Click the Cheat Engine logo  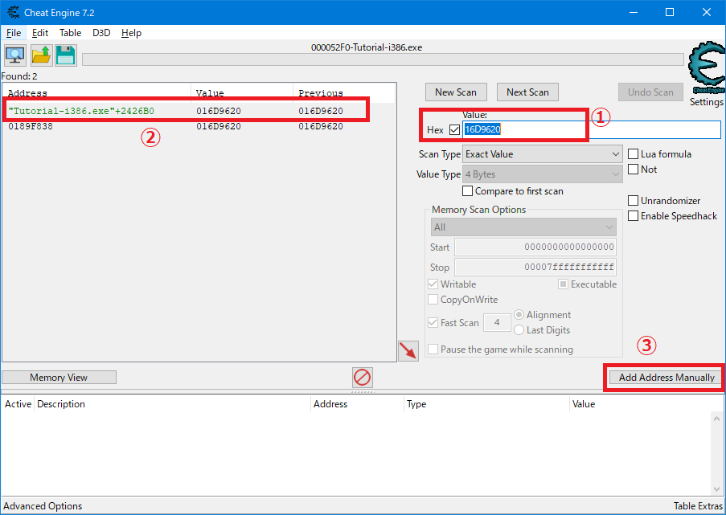coord(707,67)
